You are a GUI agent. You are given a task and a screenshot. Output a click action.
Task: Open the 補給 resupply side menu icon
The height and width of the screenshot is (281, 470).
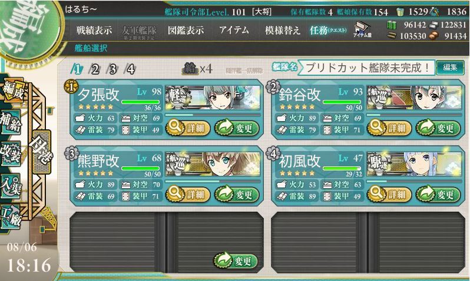pyautogui.click(x=11, y=122)
